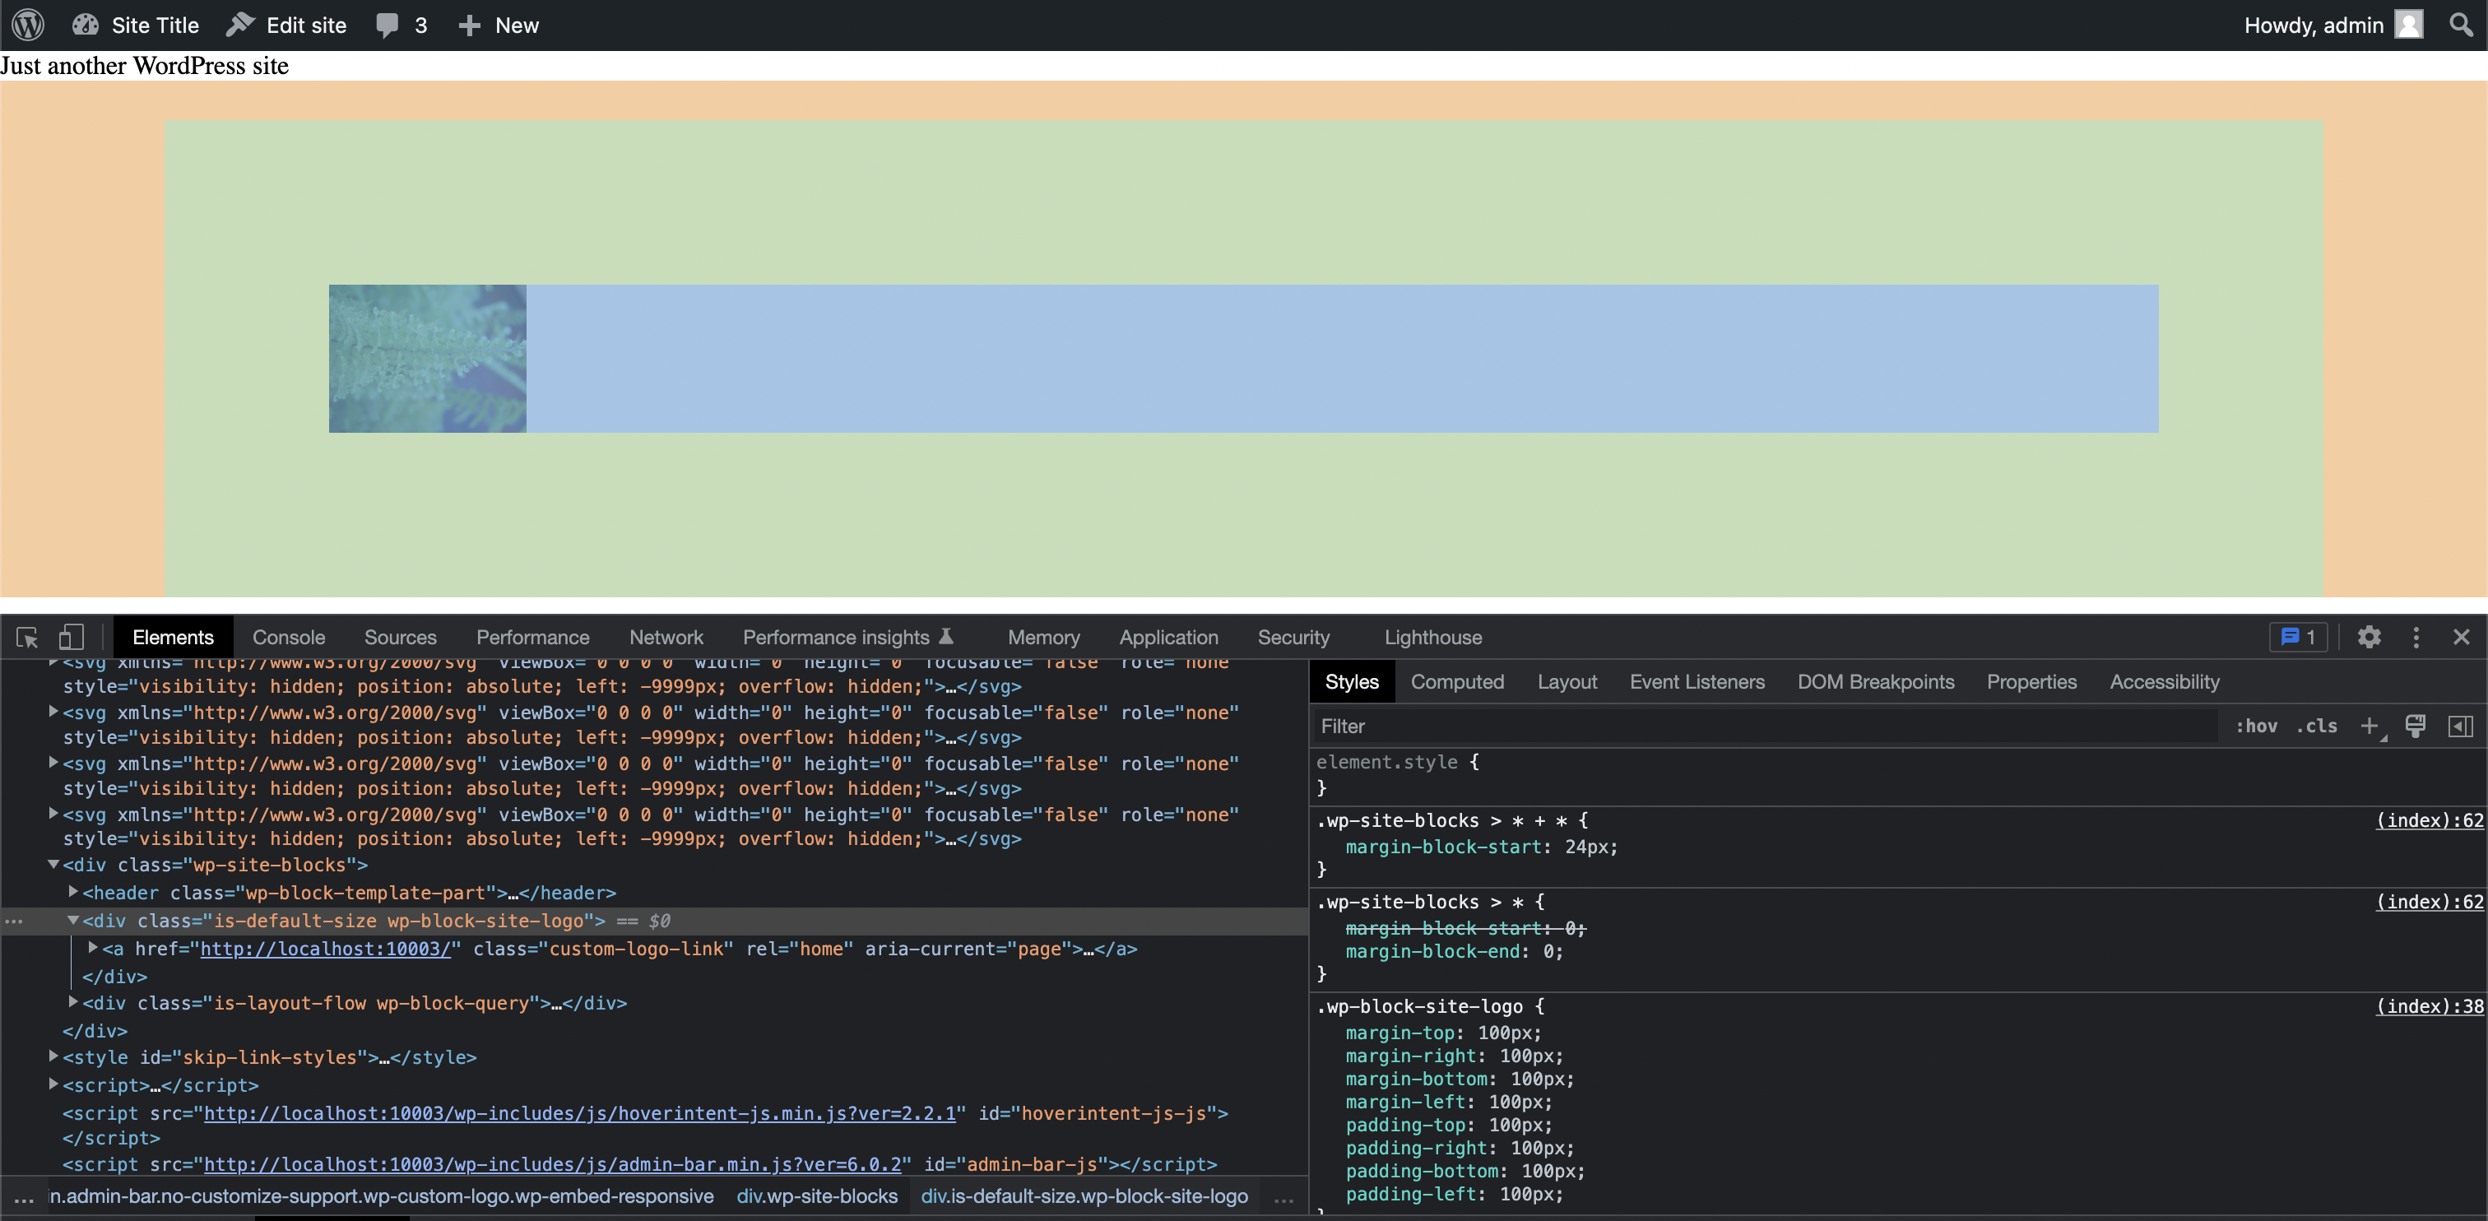2488x1221 pixels.
Task: Click the rendering emulation paintbrush icon
Action: pyautogui.click(x=2415, y=727)
